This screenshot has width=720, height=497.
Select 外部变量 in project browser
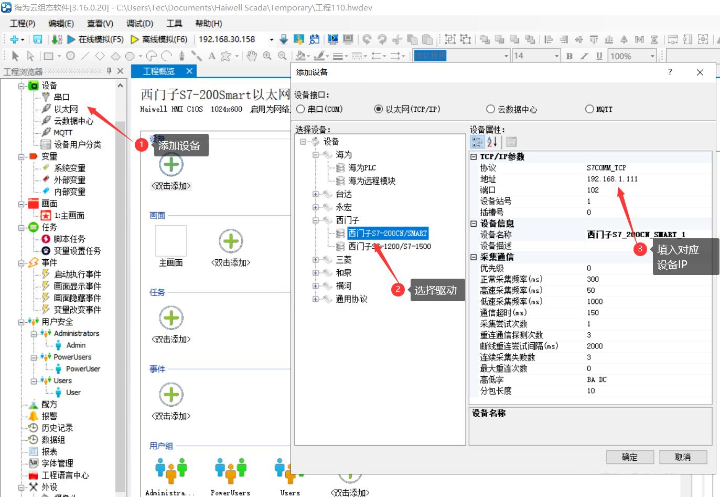(70, 180)
